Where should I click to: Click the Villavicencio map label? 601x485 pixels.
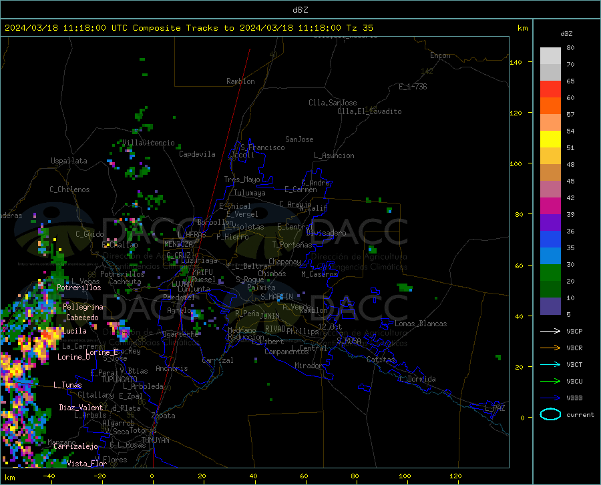148,143
